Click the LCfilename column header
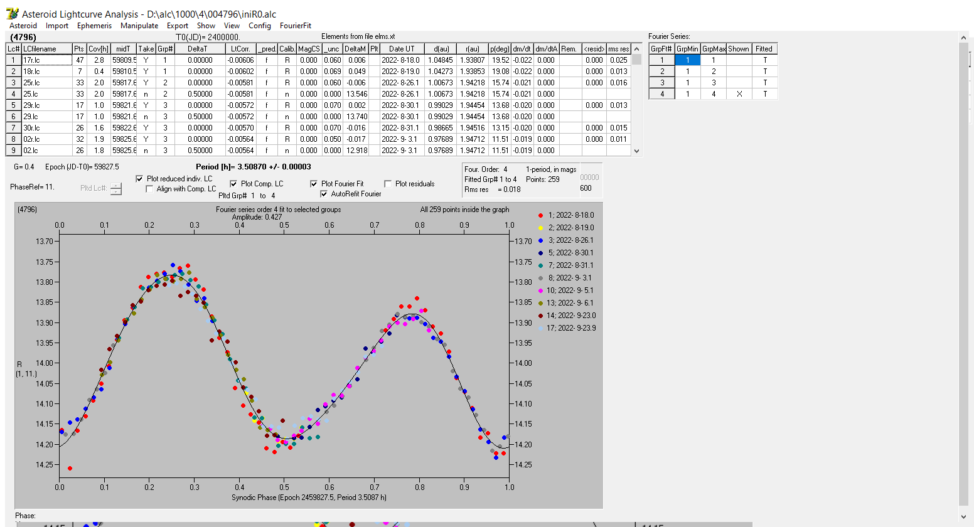 (x=46, y=49)
